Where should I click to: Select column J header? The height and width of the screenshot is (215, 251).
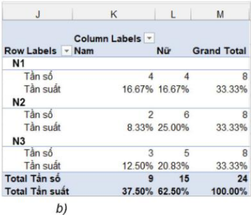click(37, 14)
